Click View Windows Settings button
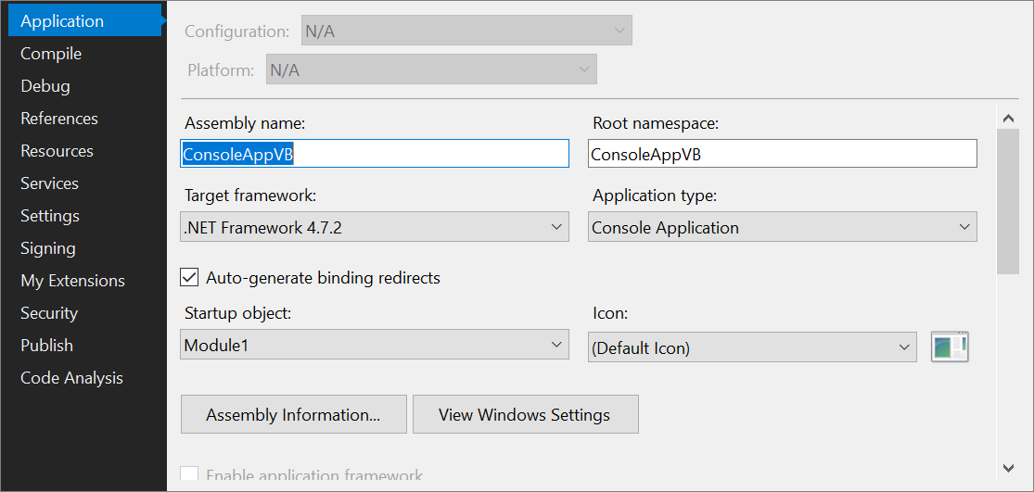Image resolution: width=1034 pixels, height=492 pixels. 526,415
